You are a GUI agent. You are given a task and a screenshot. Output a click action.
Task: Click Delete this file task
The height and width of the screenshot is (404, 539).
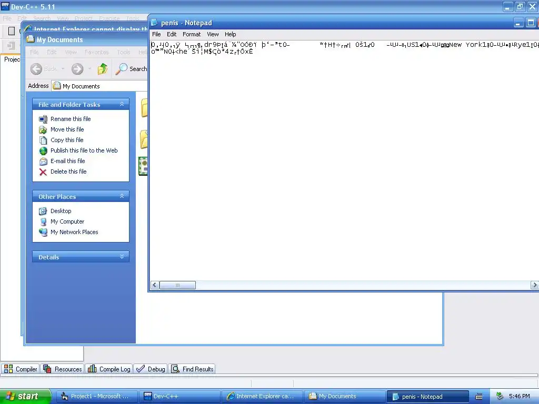click(68, 171)
